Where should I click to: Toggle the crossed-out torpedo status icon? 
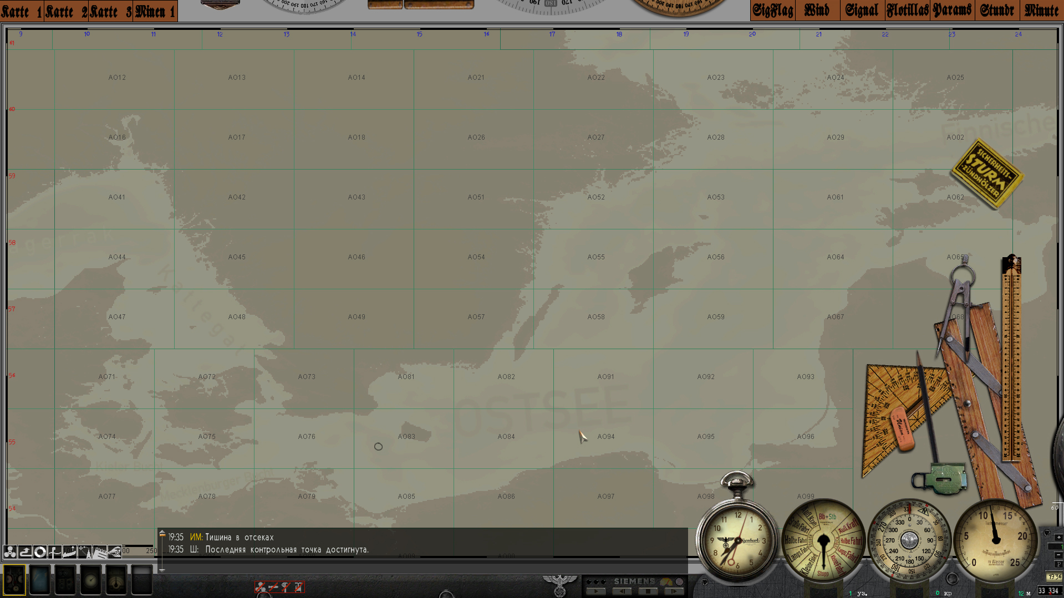(x=273, y=586)
